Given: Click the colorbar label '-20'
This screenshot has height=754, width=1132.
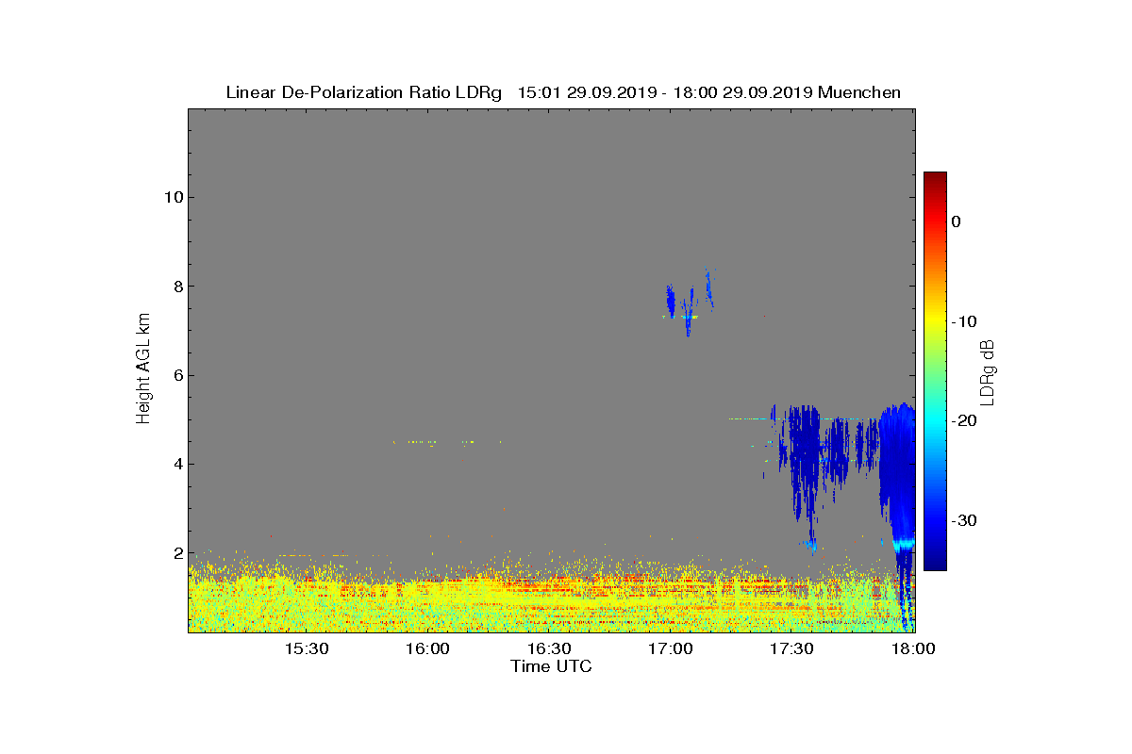Looking at the screenshot, I should click(963, 421).
